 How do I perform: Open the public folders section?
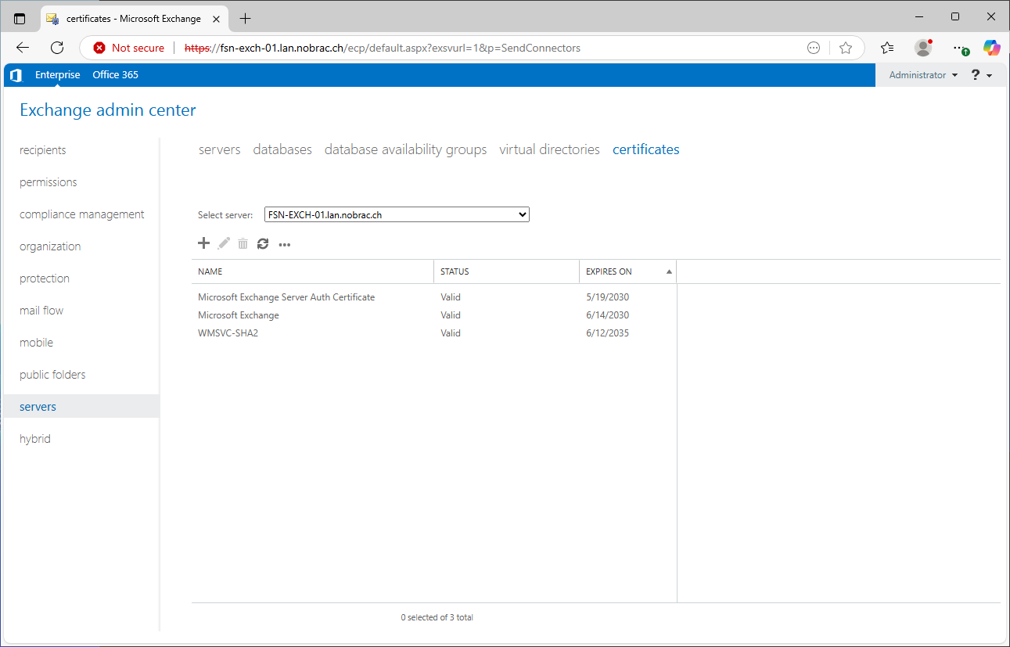click(52, 375)
